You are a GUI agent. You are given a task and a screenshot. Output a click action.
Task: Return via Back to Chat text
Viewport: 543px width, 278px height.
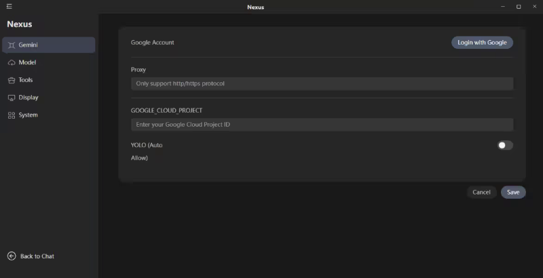click(37, 256)
